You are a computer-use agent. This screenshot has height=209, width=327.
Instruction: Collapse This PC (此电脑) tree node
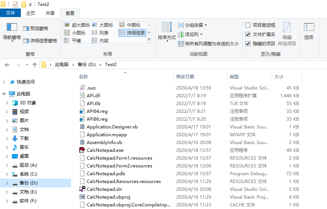tap(4, 94)
